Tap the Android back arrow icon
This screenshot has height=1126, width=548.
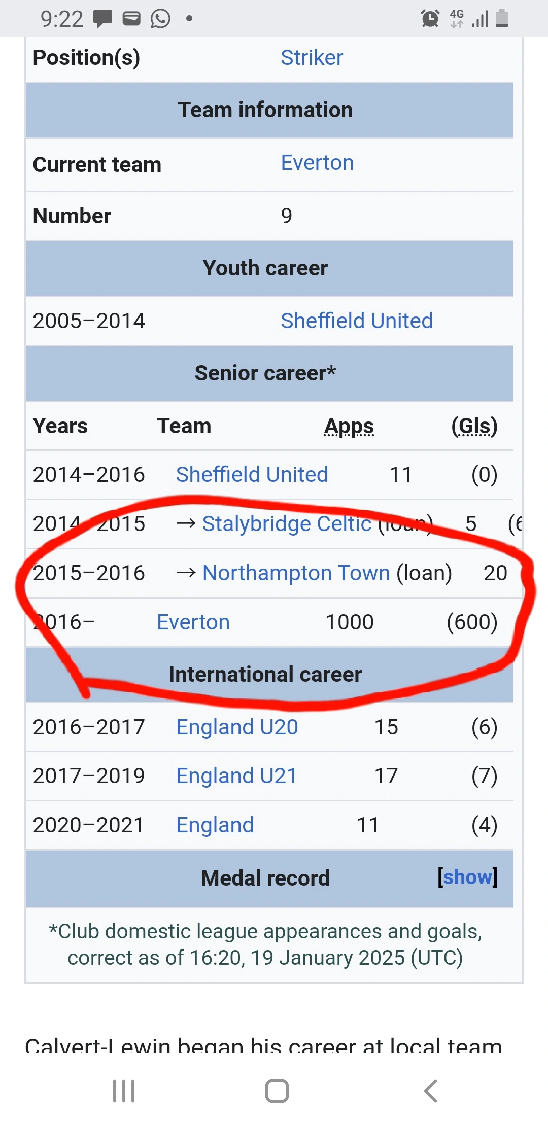point(430,1091)
